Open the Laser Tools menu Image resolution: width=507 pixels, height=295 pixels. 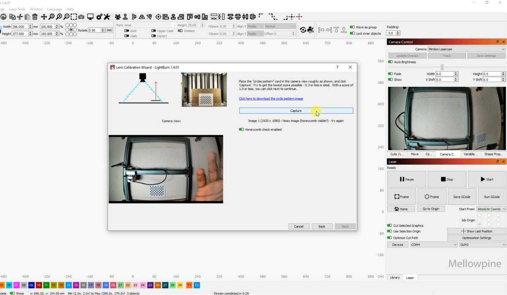point(17,9)
